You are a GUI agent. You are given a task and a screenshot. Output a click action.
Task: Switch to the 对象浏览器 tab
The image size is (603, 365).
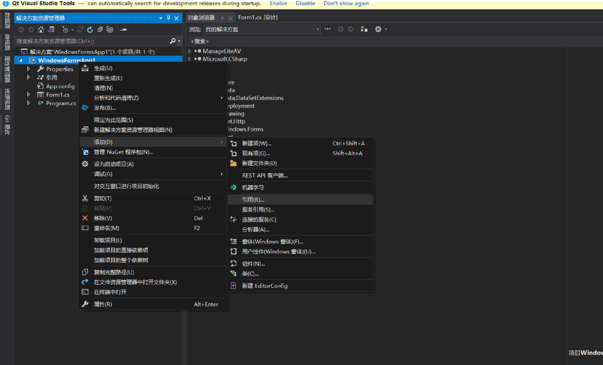click(201, 18)
